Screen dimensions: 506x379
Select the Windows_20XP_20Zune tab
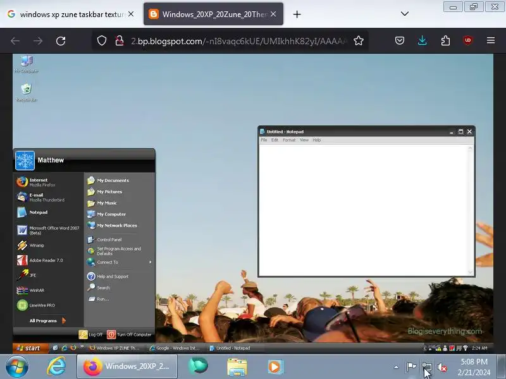[213, 14]
